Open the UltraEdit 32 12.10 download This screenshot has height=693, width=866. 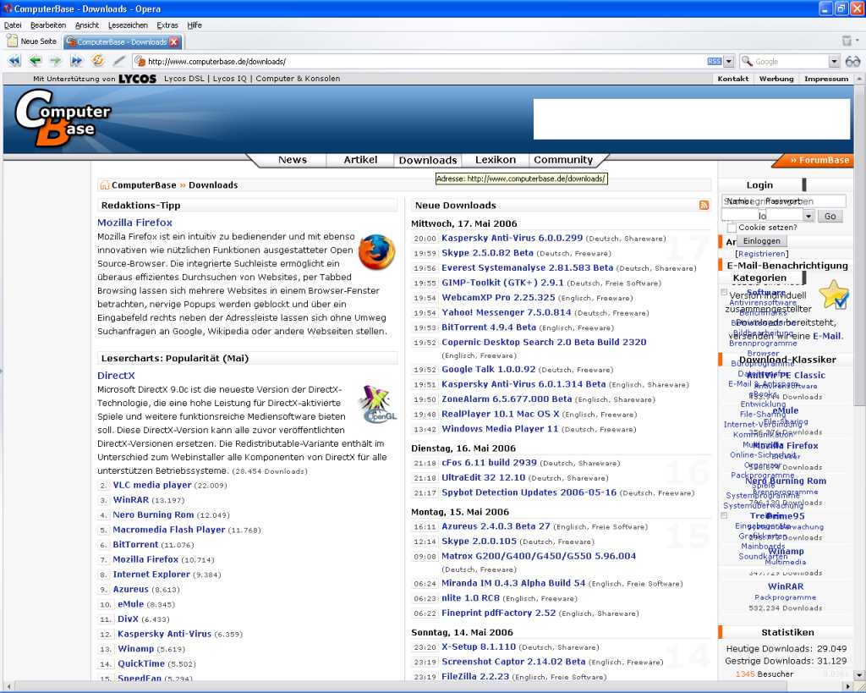click(x=483, y=477)
